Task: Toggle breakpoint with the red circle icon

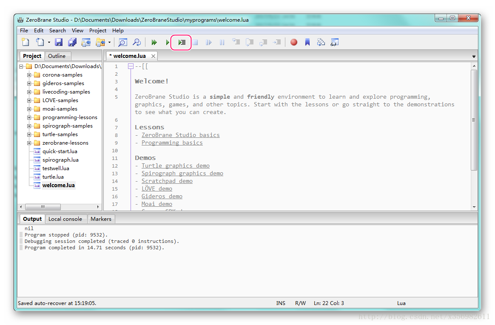Action: pyautogui.click(x=293, y=42)
